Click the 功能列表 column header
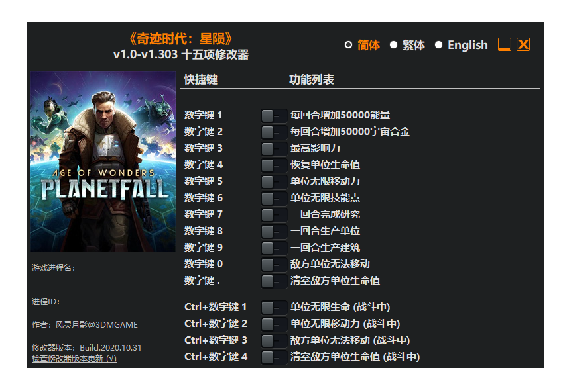This screenshot has height=368, width=561. (x=311, y=79)
